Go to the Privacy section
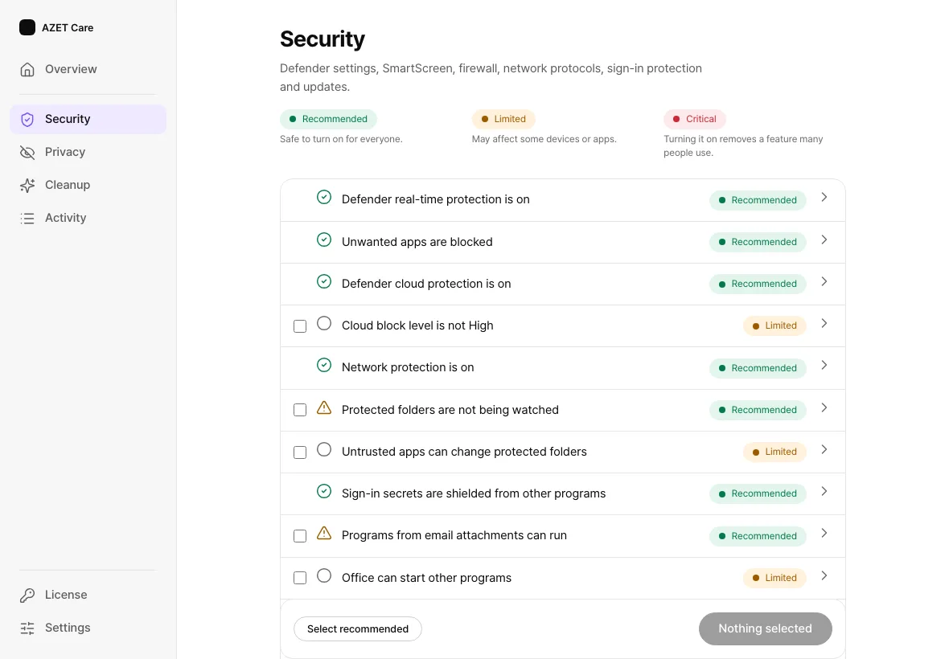This screenshot has height=659, width=949. 88,153
